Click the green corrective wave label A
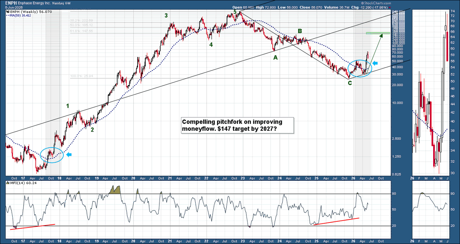Image resolution: width=460 pixels, height=244 pixels. 275,58
